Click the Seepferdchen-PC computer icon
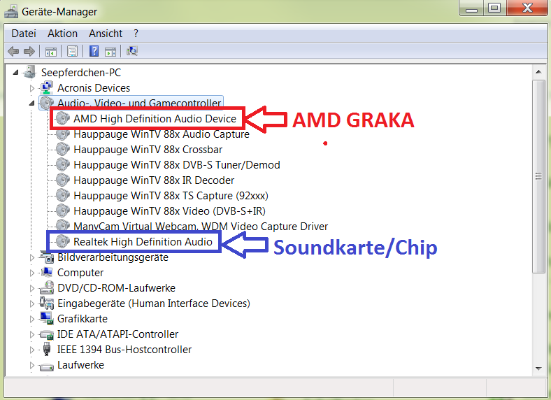 pos(29,72)
